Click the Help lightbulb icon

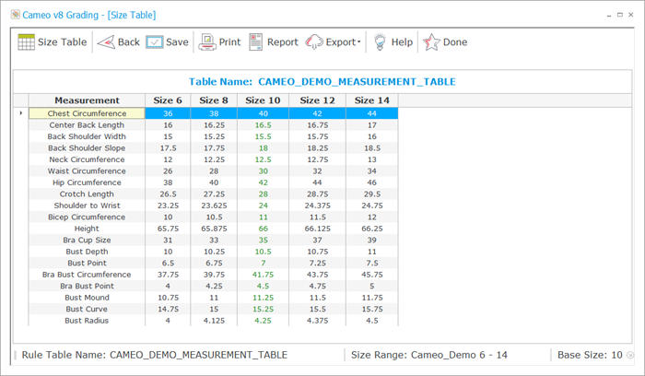(380, 42)
